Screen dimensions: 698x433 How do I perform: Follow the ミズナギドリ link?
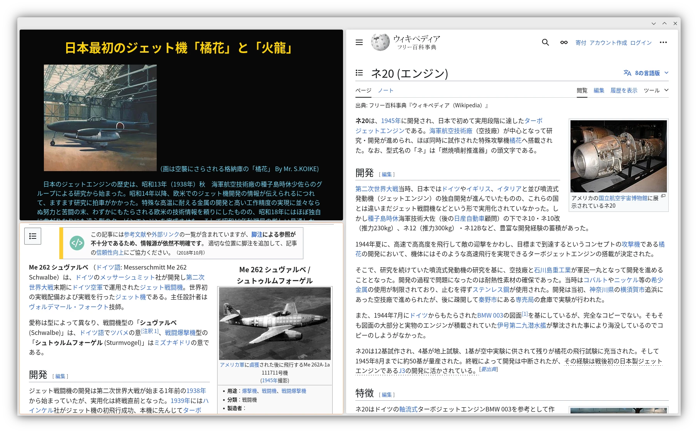tap(172, 343)
